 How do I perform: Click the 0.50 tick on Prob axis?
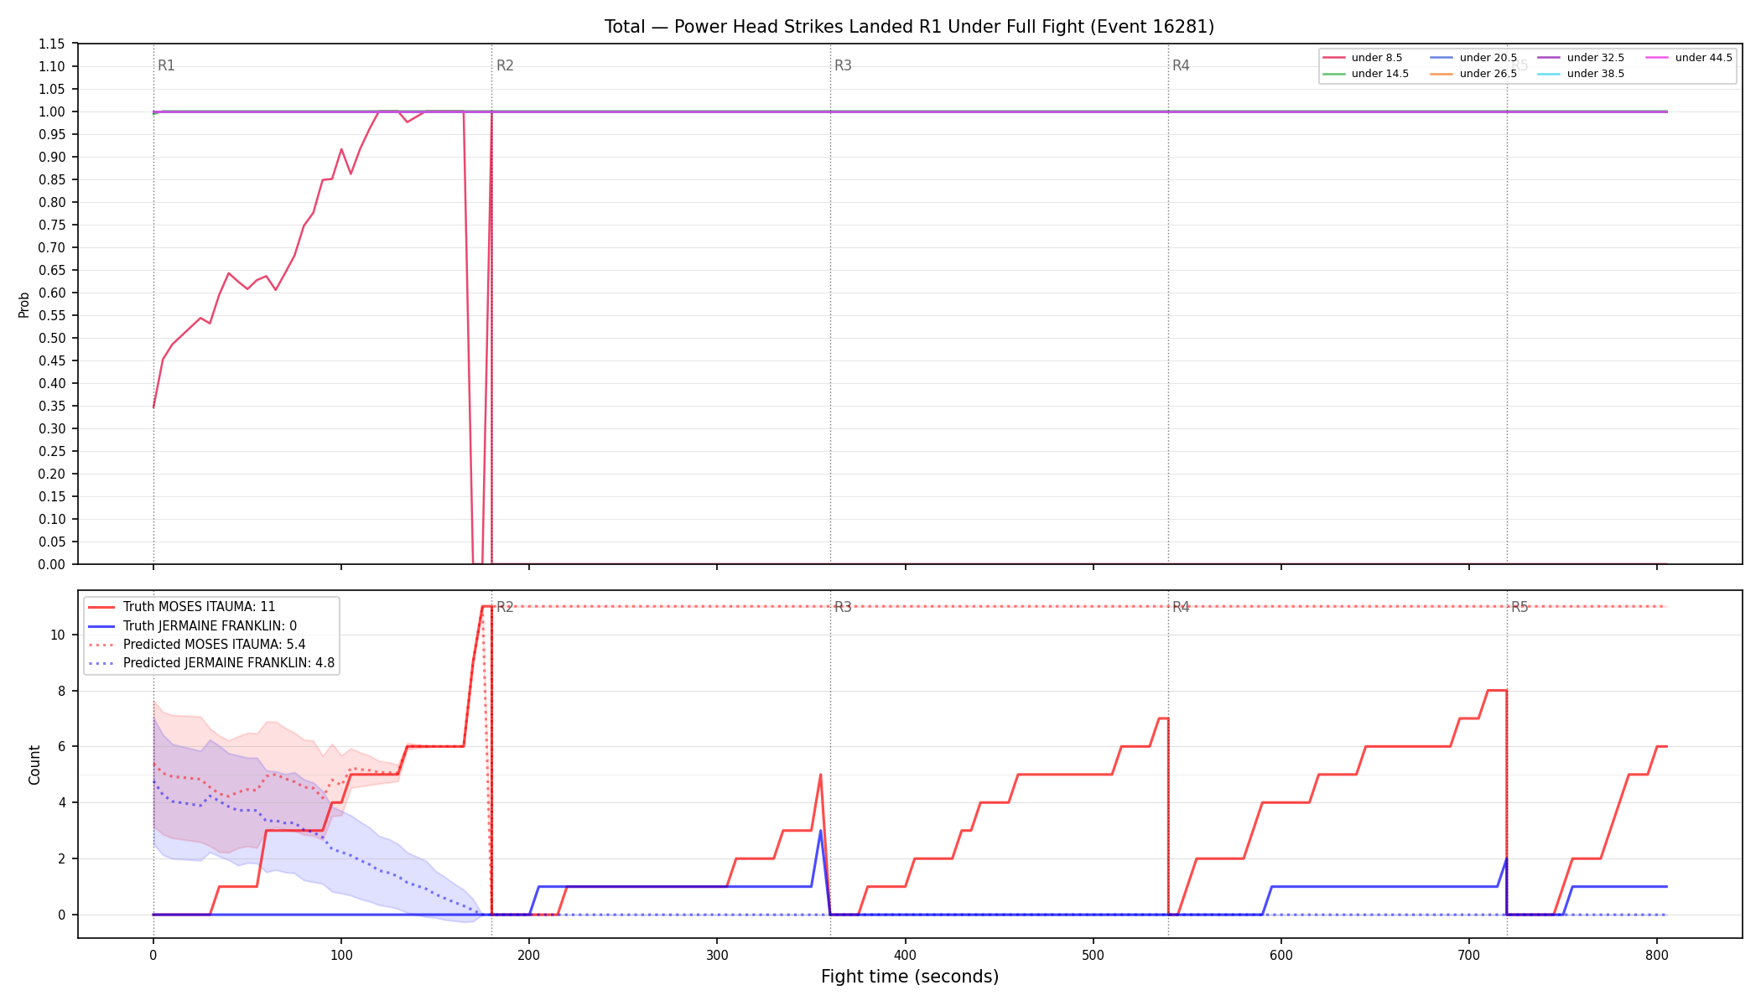[x=52, y=339]
